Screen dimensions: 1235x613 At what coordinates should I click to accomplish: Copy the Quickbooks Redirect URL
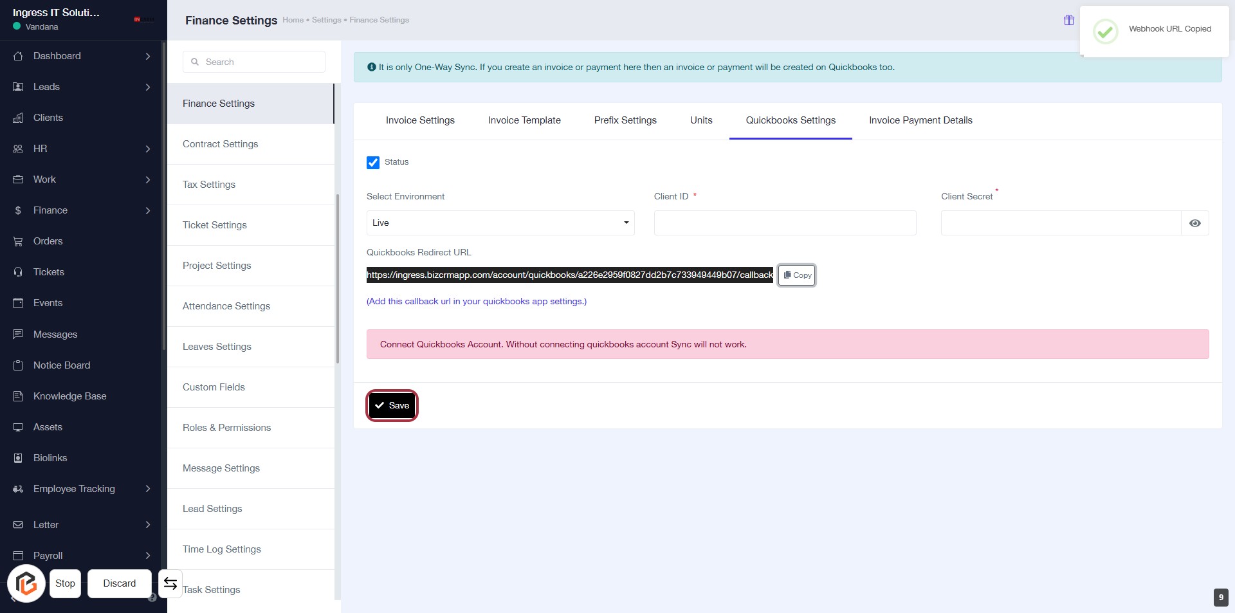click(797, 275)
